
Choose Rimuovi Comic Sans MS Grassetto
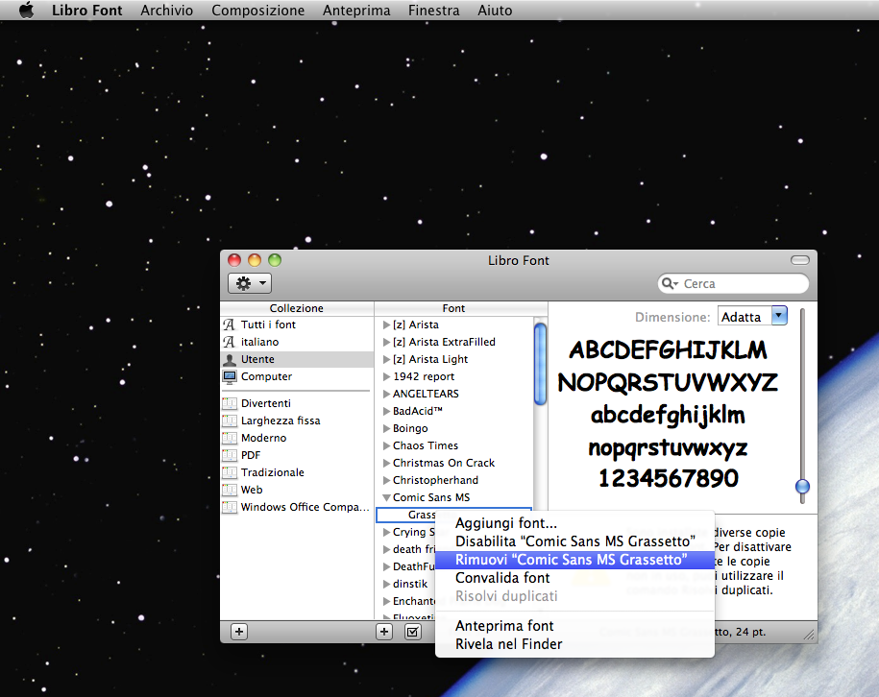(574, 560)
